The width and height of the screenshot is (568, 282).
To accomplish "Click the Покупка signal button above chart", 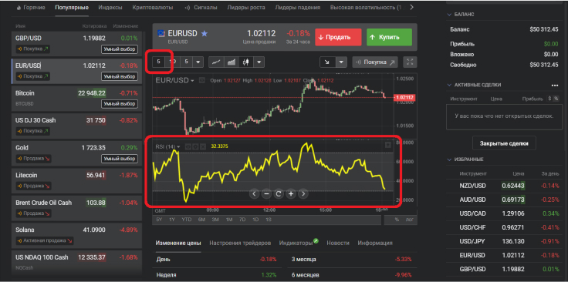I will (x=375, y=62).
